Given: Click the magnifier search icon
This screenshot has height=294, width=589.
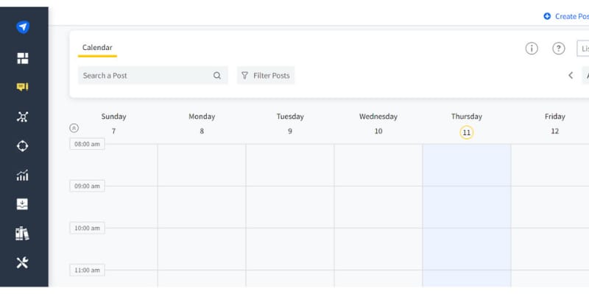Looking at the screenshot, I should pyautogui.click(x=217, y=76).
